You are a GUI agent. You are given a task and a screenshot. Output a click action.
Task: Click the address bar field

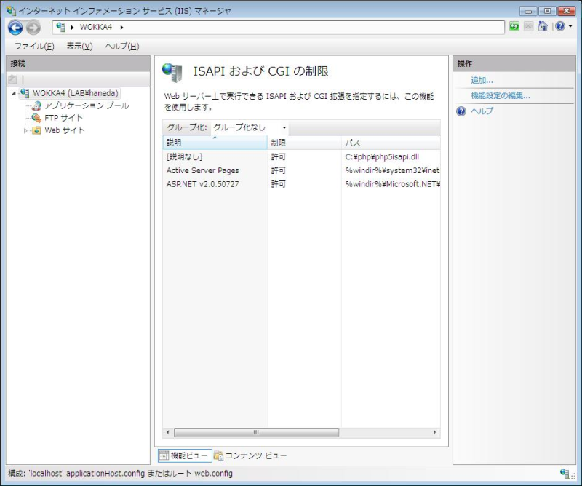[x=278, y=27]
